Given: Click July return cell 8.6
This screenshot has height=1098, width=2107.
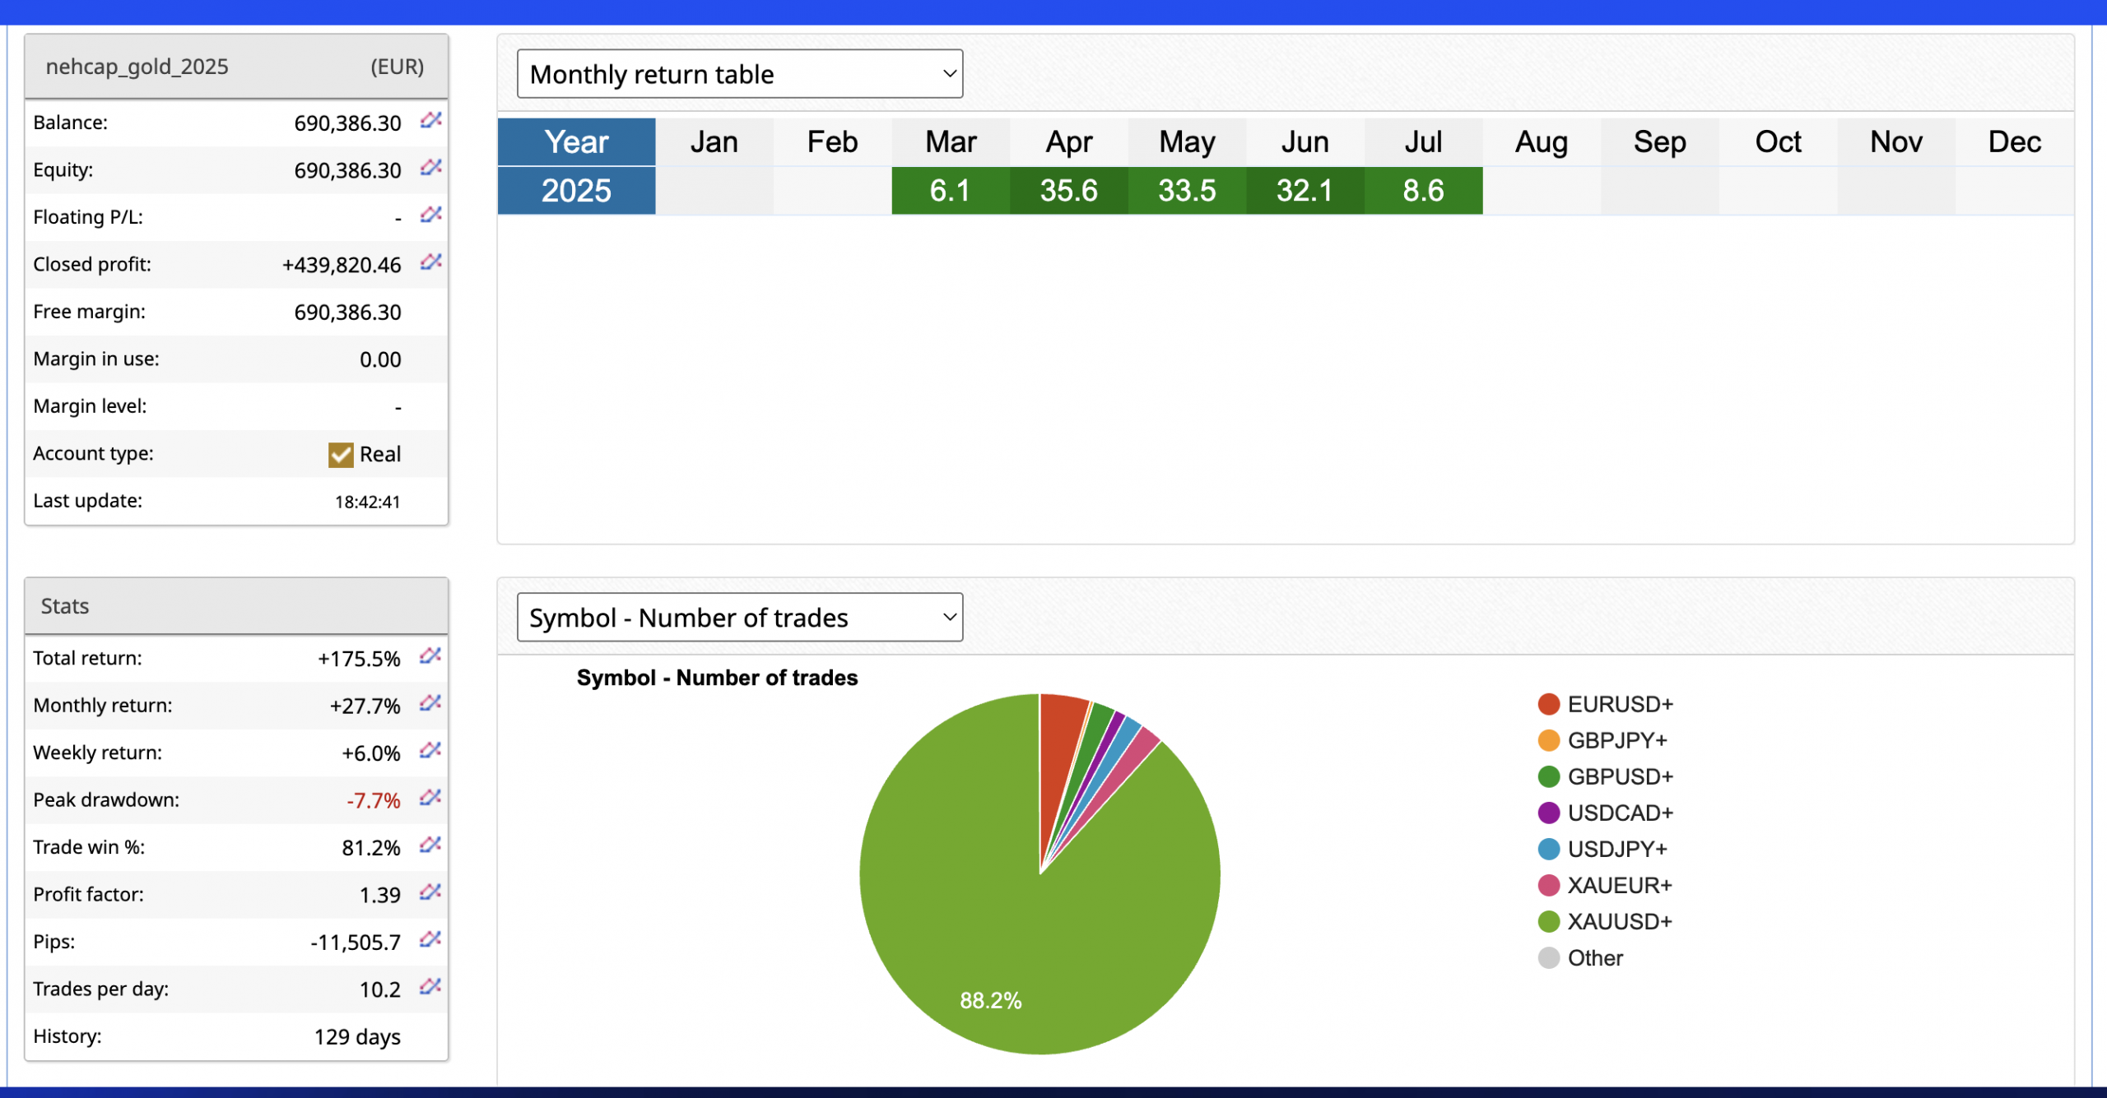Looking at the screenshot, I should (x=1423, y=191).
